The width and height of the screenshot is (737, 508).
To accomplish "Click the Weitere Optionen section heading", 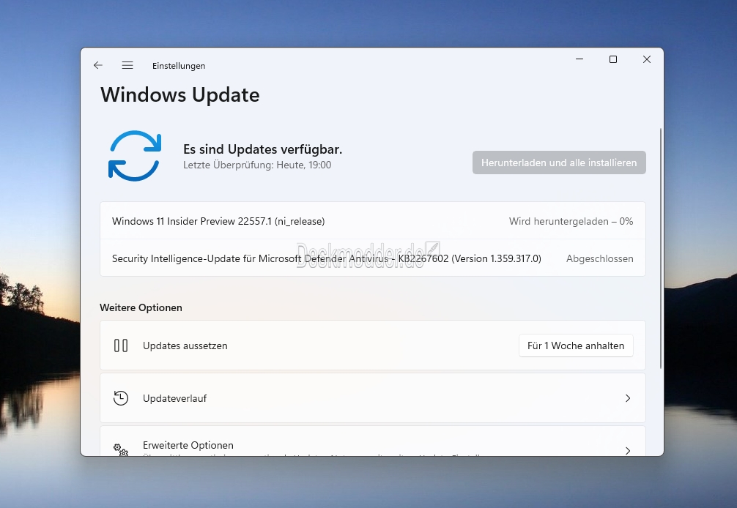I will 141,307.
